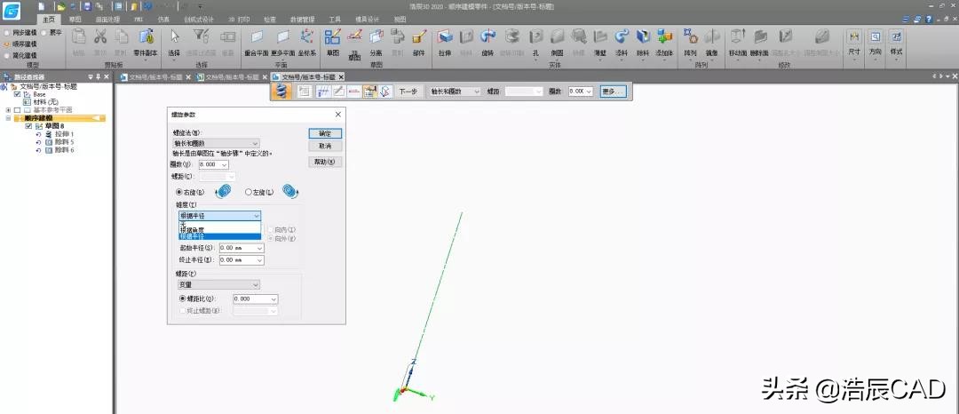The width and height of the screenshot is (959, 414).
Task: Click the 分离 (Detach) sketch tool
Action: 376,41
